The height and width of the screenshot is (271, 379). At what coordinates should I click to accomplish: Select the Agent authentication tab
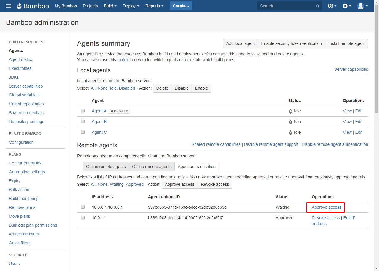197,167
